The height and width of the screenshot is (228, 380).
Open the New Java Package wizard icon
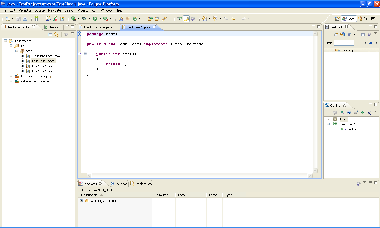pos(128,19)
